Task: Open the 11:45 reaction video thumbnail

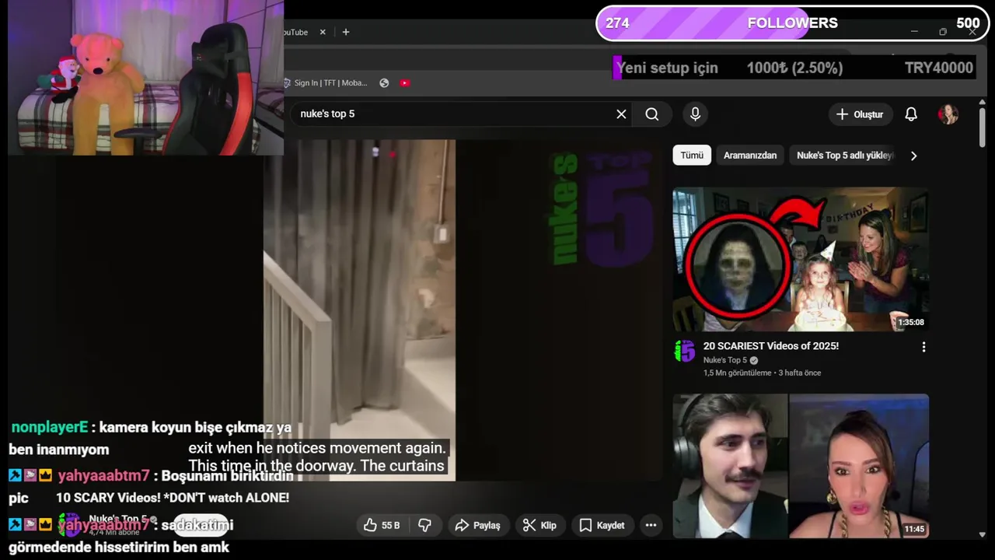Action: tap(801, 466)
